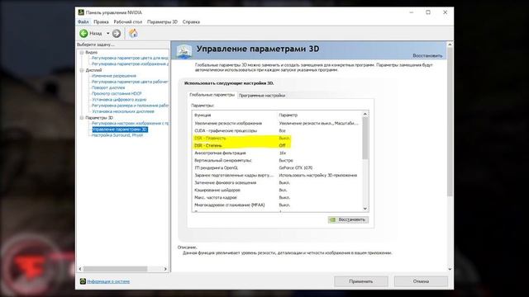Open the Справка menu
This screenshot has height=297, width=529.
point(191,22)
